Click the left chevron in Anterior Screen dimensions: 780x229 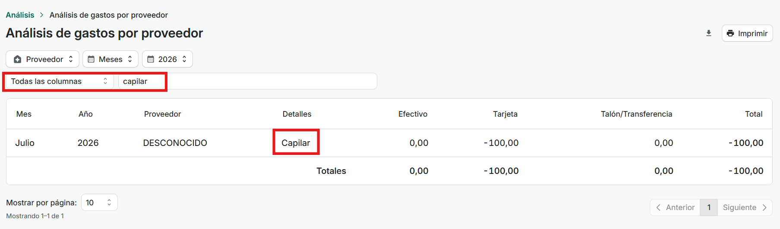coord(658,207)
